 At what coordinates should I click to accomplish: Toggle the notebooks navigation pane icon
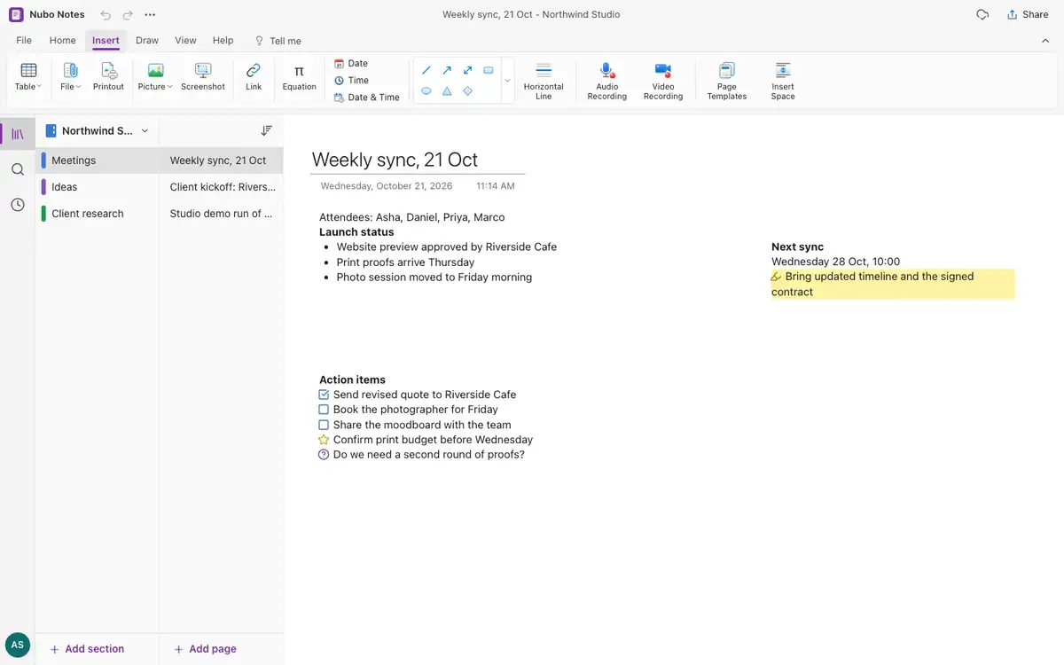pyautogui.click(x=18, y=134)
